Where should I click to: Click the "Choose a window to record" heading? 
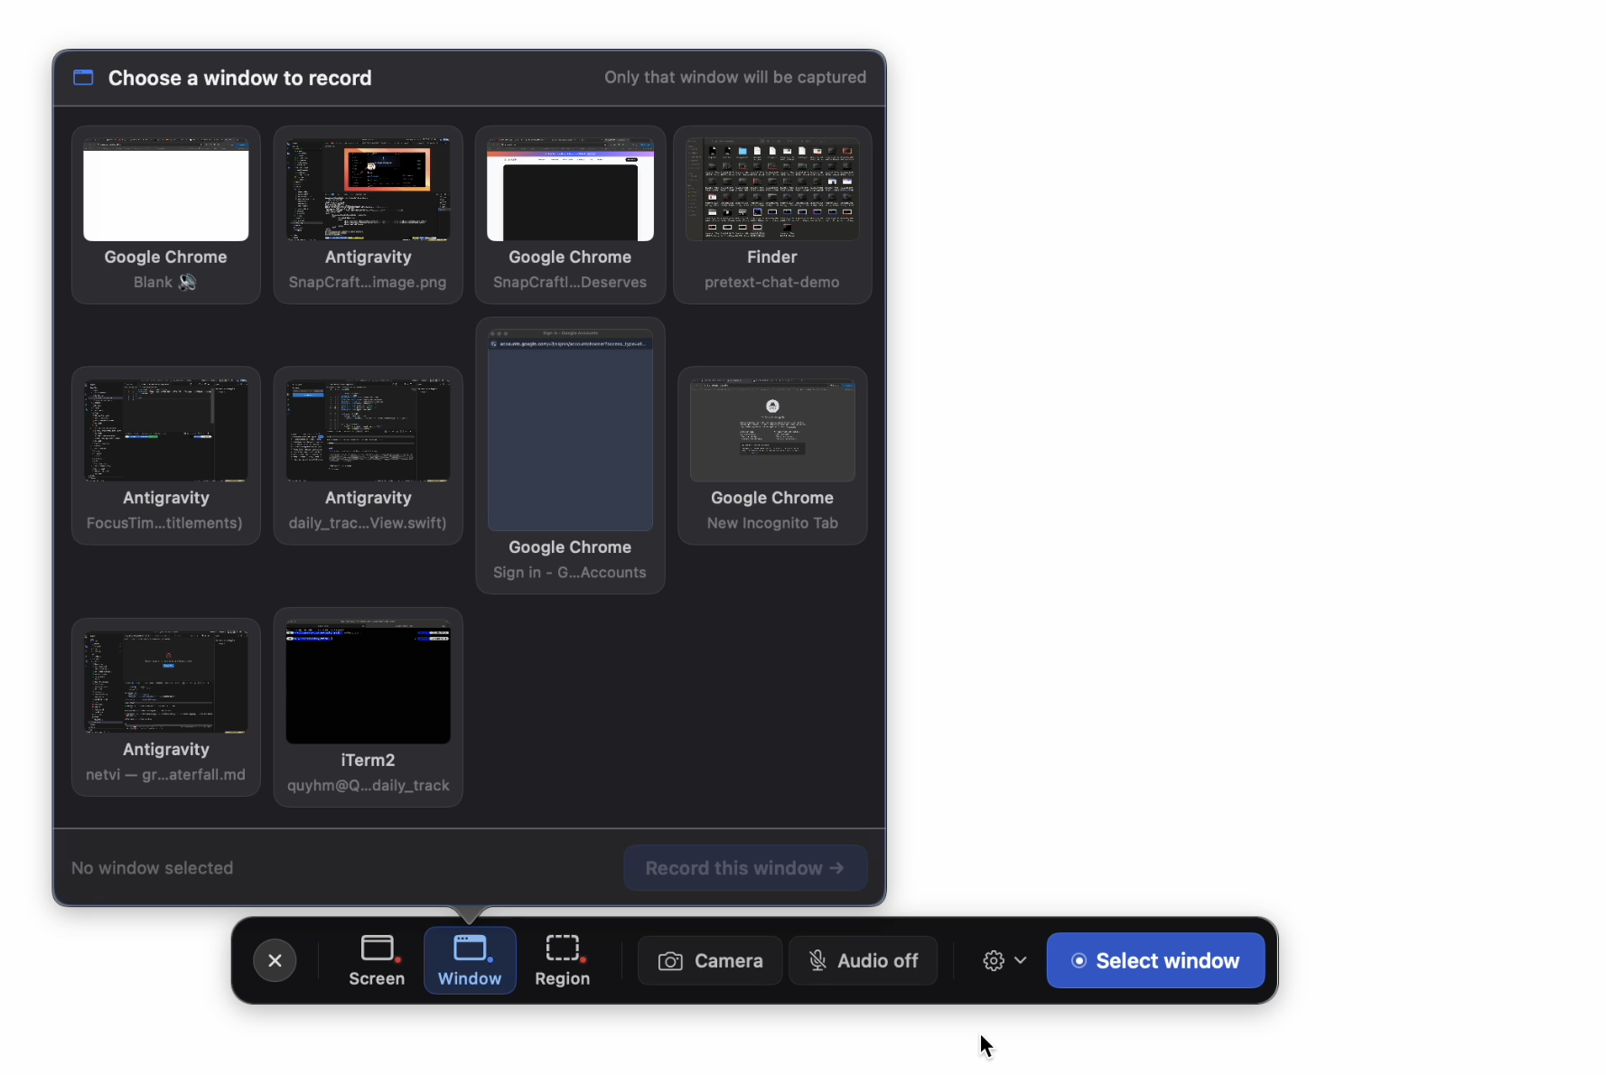point(240,78)
